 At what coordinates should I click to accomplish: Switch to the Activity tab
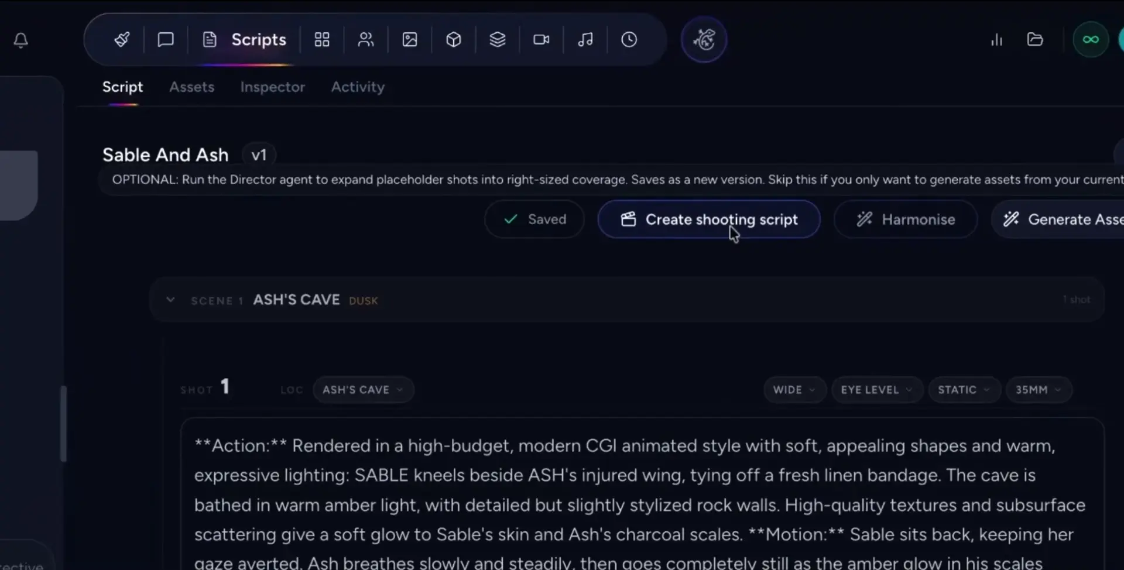click(x=358, y=87)
